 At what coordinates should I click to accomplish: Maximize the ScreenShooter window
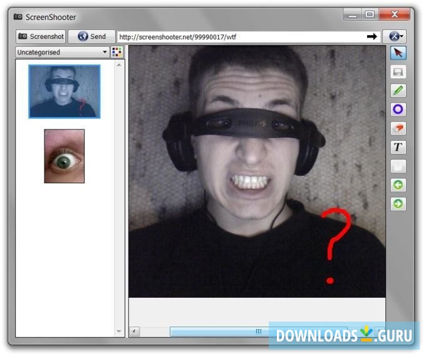[371, 14]
